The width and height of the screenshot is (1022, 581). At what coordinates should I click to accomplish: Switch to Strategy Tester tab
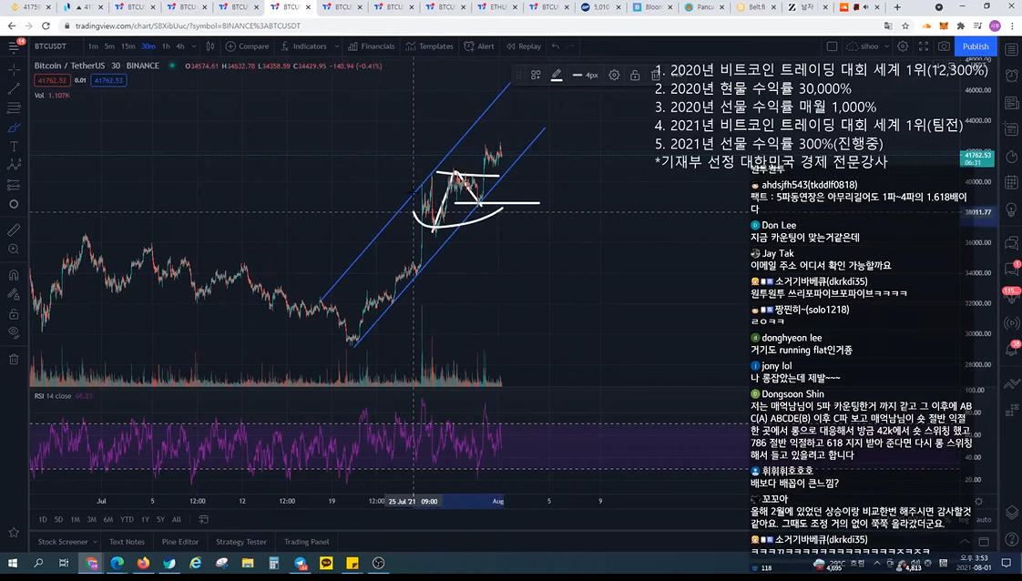pyautogui.click(x=241, y=541)
